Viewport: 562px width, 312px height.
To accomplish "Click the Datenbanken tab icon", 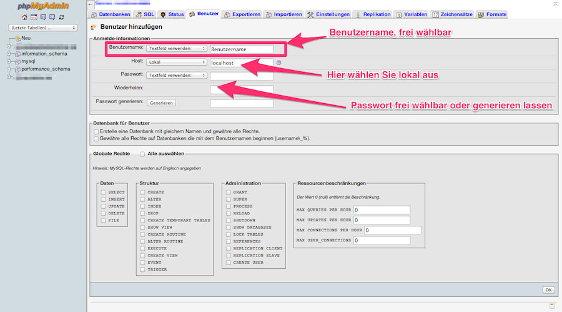I will tap(94, 14).
